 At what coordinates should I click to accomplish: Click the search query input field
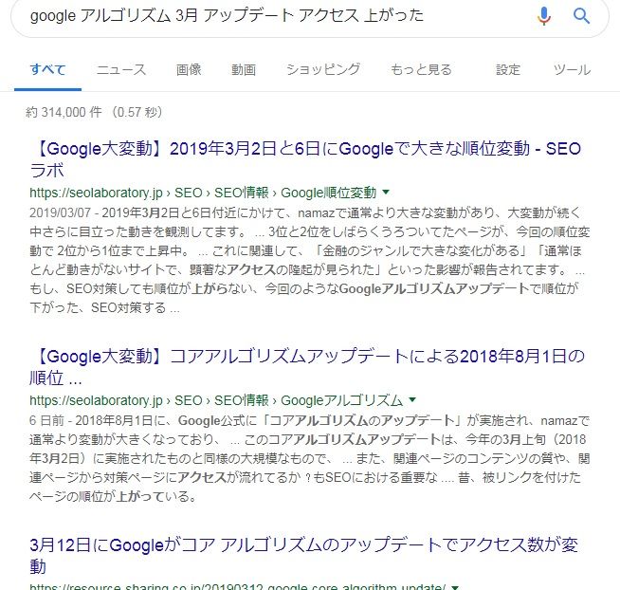point(277,16)
